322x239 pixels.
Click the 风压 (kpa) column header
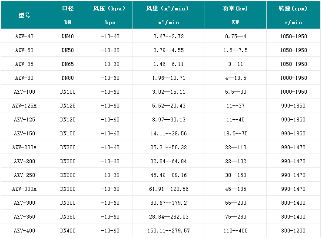(x=110, y=9)
